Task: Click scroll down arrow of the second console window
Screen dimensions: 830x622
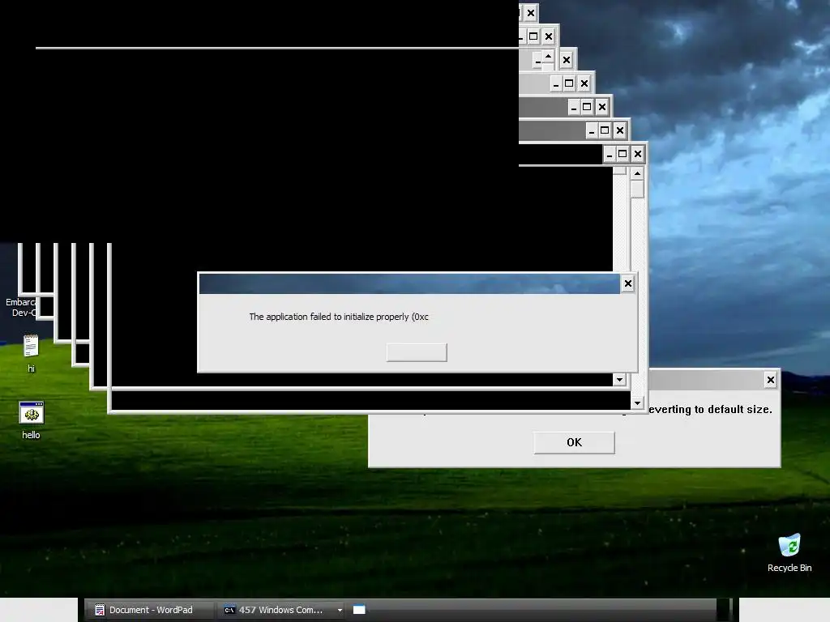Action: pos(619,379)
